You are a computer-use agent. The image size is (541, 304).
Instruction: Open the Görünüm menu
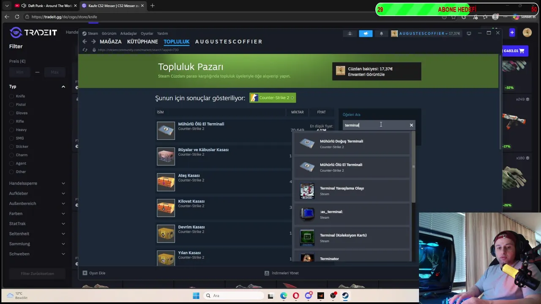109,33
